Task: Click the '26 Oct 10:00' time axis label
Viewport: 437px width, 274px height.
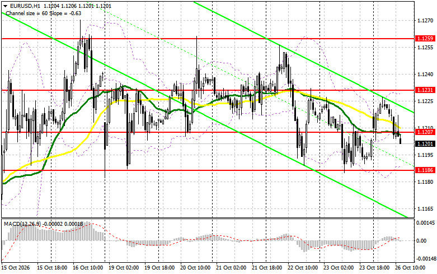Action: [410, 268]
